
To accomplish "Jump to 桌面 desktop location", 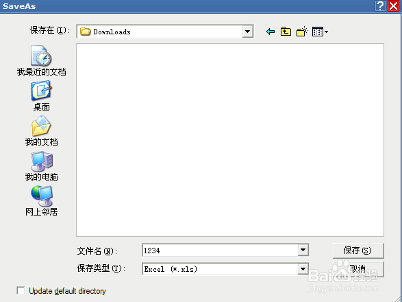I will tap(42, 95).
